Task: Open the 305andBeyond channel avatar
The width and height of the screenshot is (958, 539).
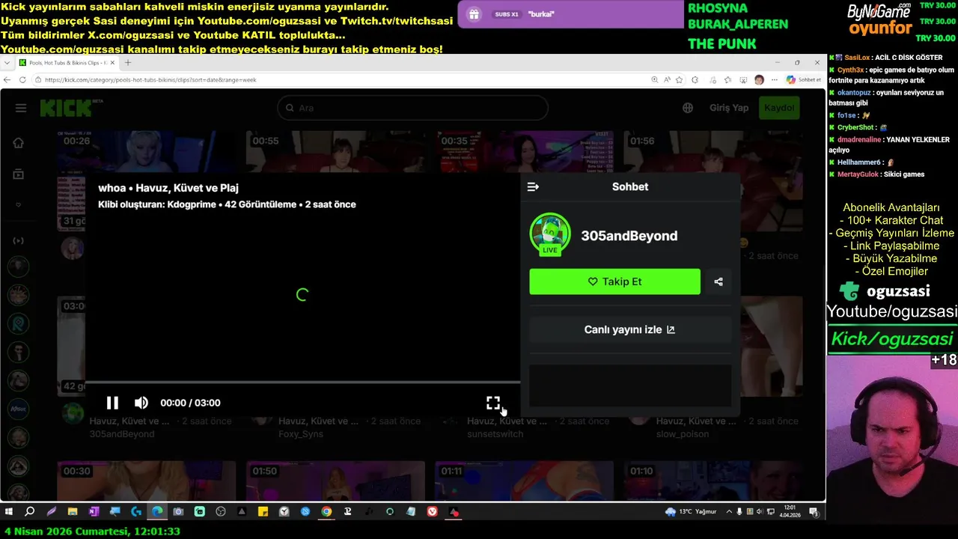Action: (x=550, y=234)
